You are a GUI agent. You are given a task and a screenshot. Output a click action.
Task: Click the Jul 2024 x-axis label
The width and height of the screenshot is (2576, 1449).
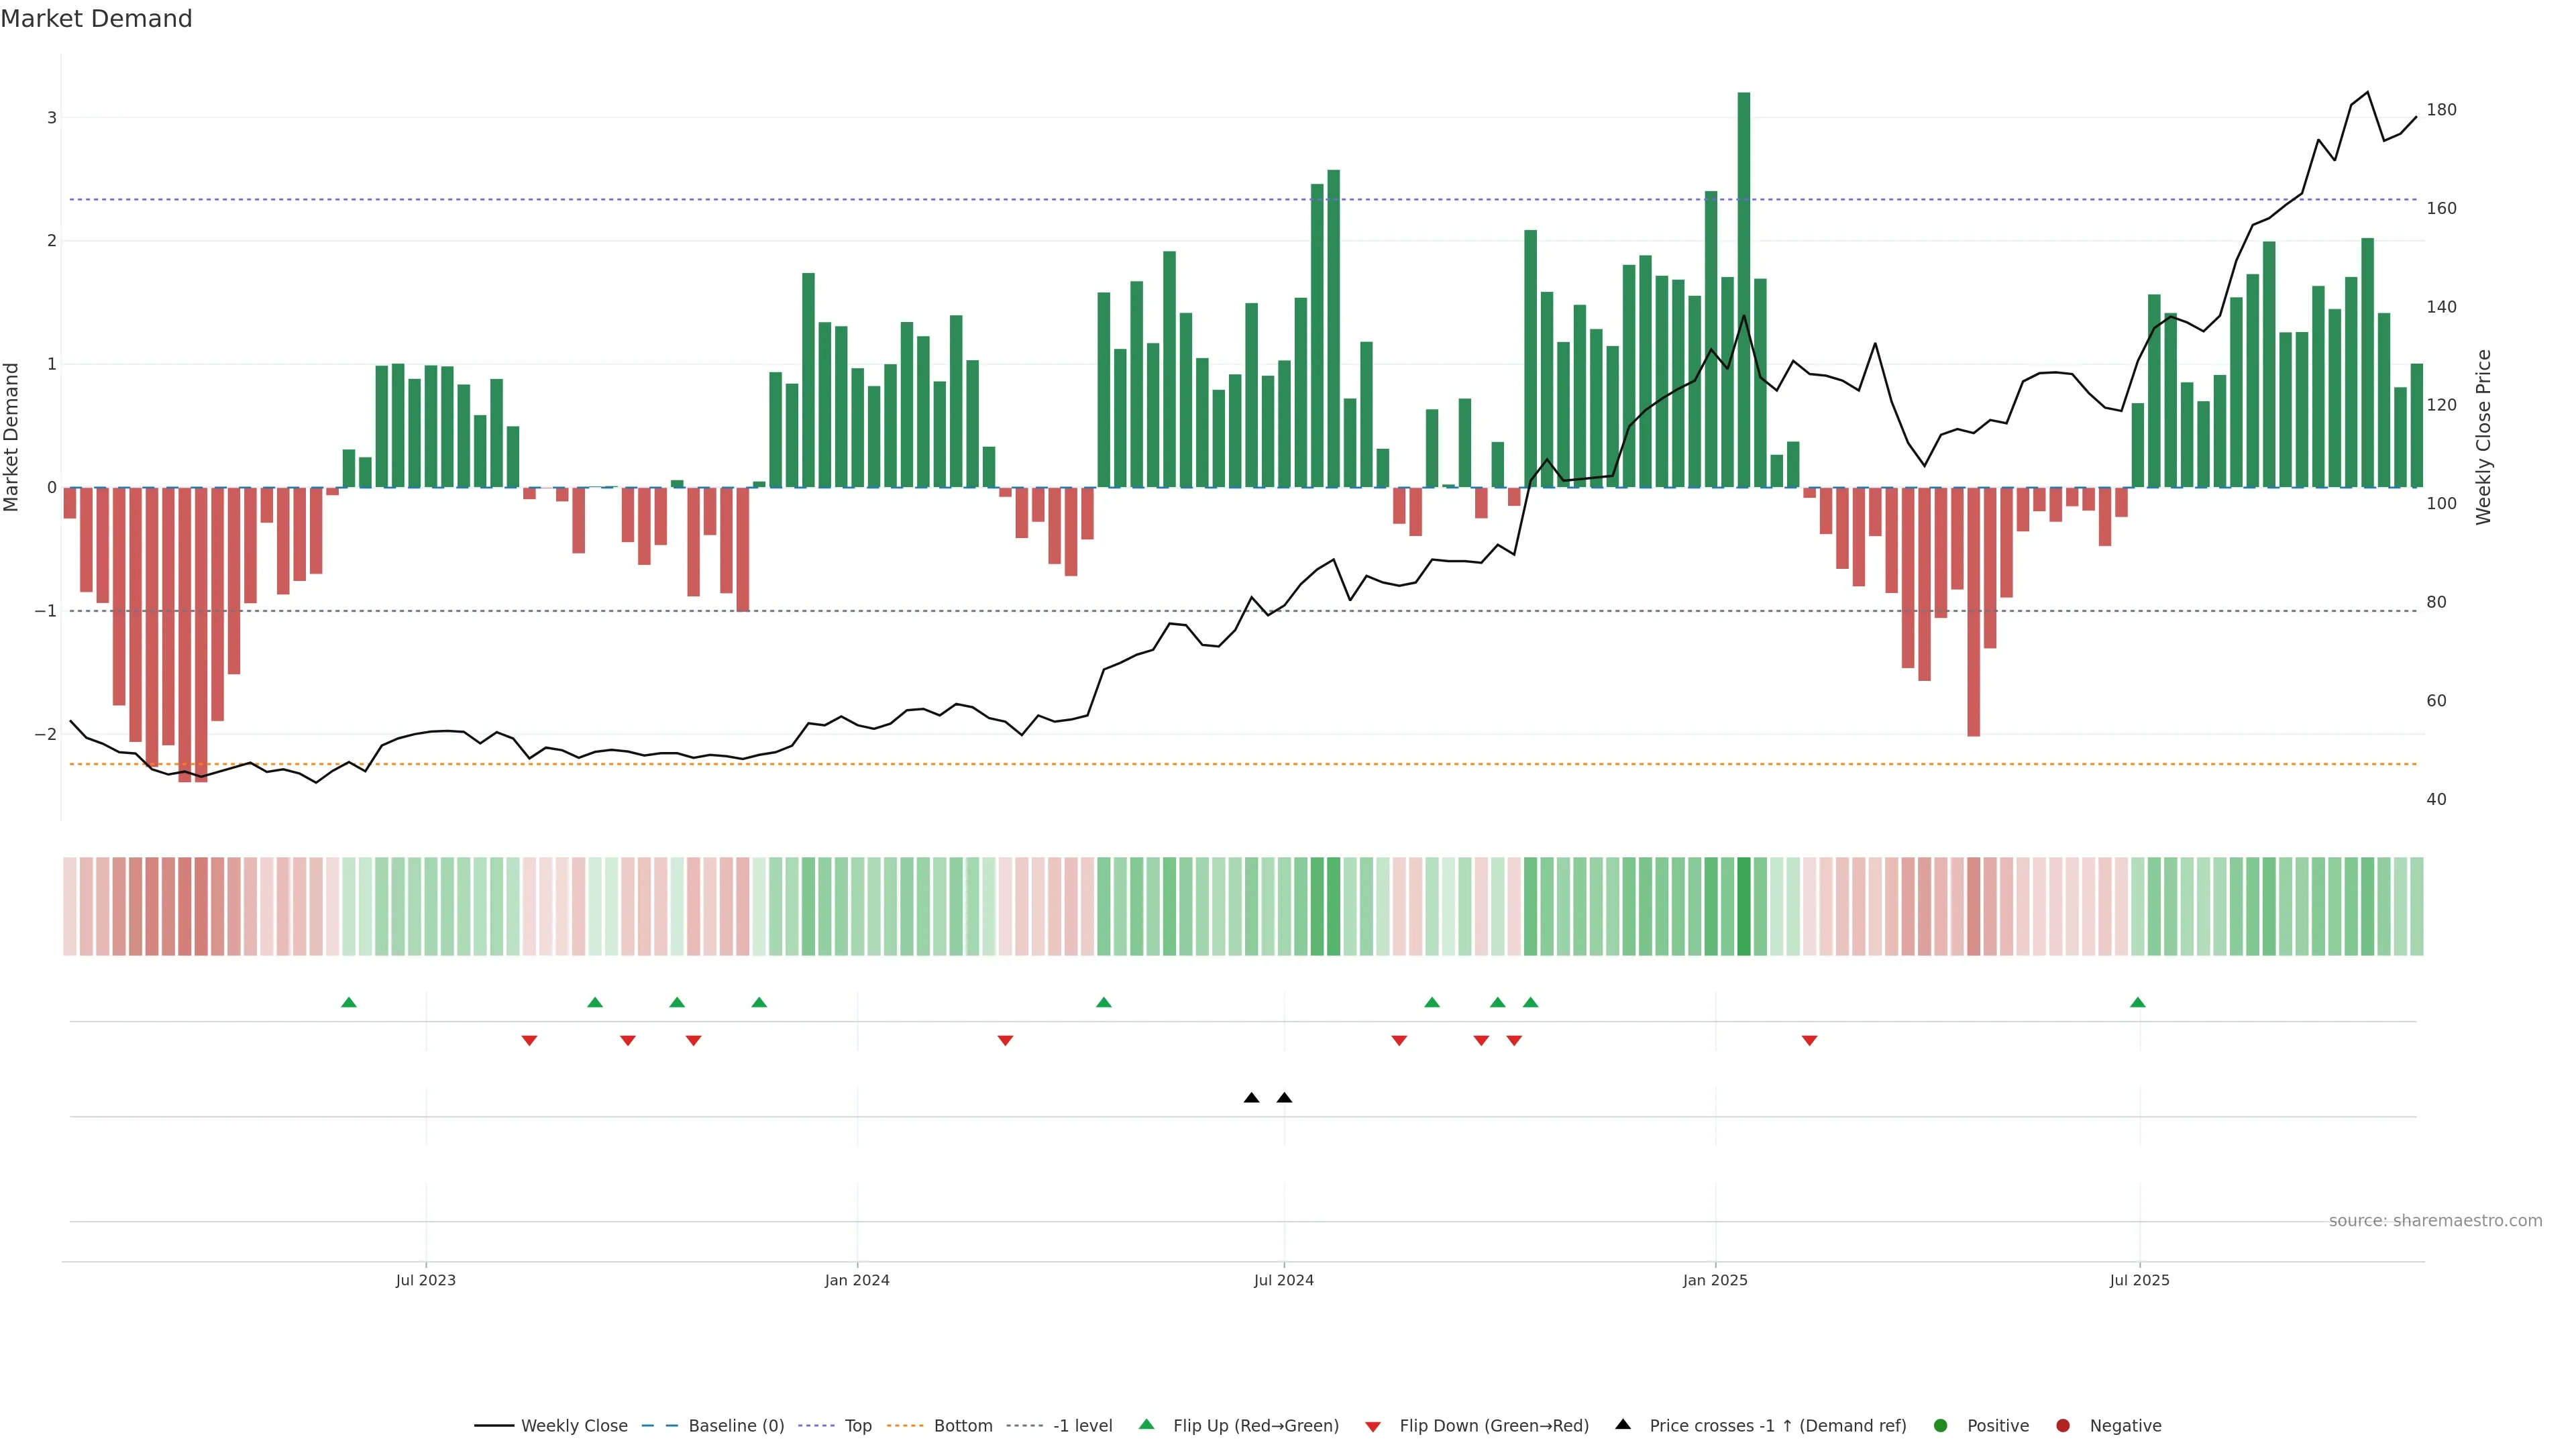click(x=1284, y=1280)
